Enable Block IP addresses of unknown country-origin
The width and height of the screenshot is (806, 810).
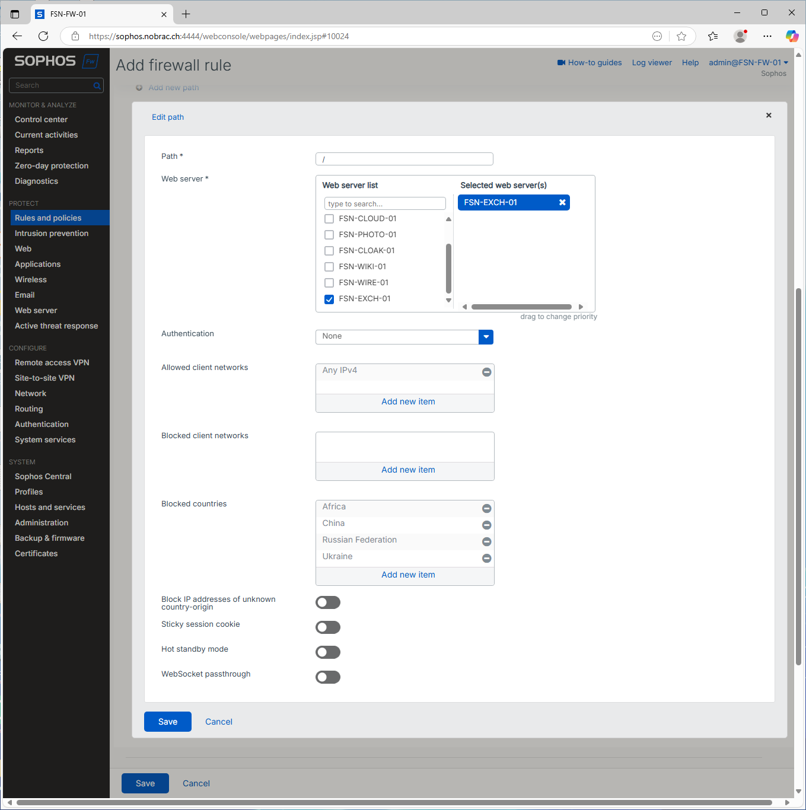coord(328,602)
